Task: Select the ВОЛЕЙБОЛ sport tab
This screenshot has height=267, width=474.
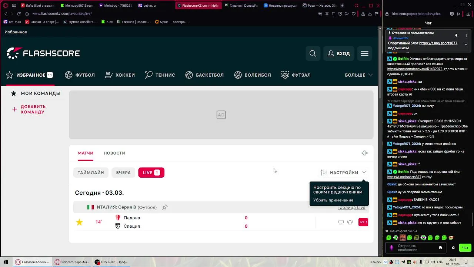Action: tap(253, 75)
